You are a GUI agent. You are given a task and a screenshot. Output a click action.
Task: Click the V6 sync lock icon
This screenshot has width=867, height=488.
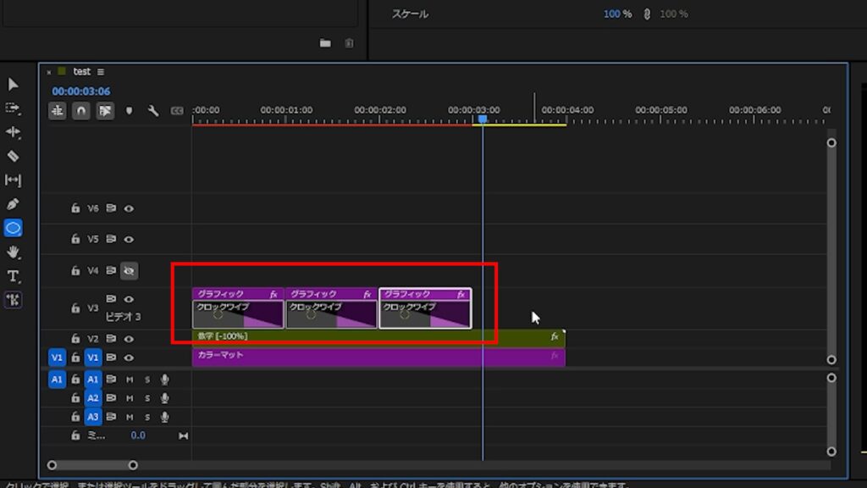click(111, 208)
